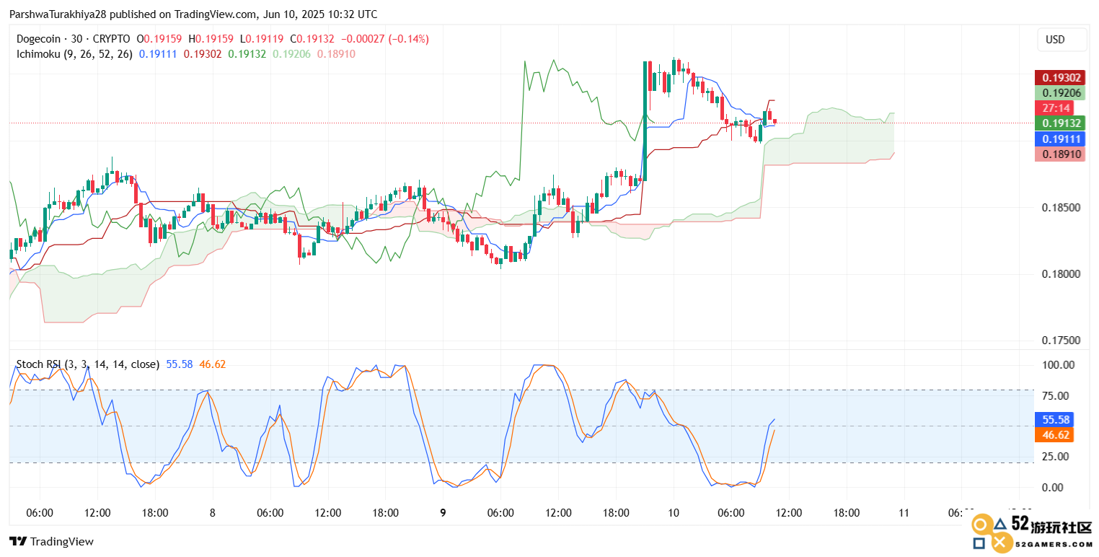
Task: Click Ichimoku legend value 0.19302 in red
Action: coord(203,53)
